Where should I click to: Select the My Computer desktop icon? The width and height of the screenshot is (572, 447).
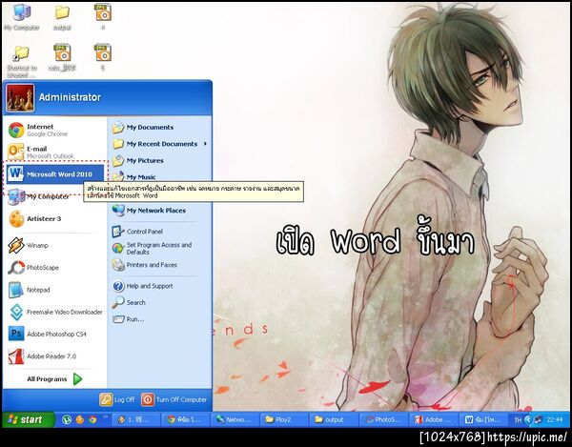click(x=22, y=17)
